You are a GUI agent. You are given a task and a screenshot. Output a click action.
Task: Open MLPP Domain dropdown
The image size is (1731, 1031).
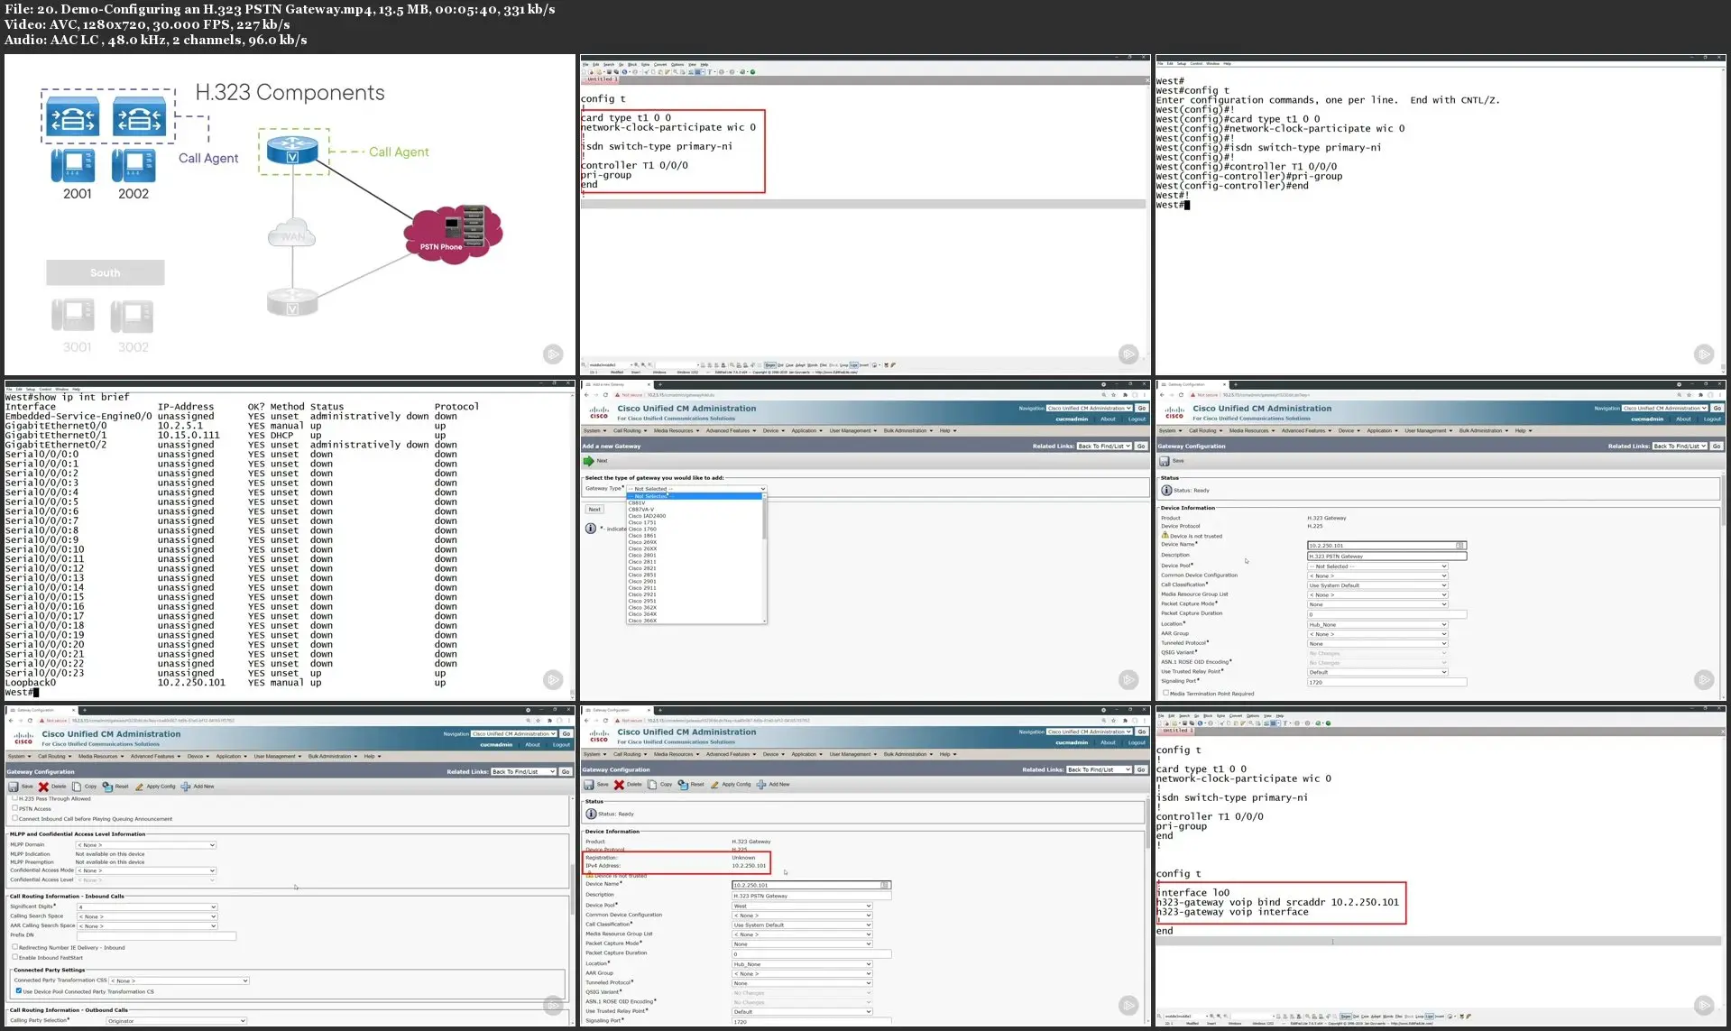pyautogui.click(x=146, y=845)
